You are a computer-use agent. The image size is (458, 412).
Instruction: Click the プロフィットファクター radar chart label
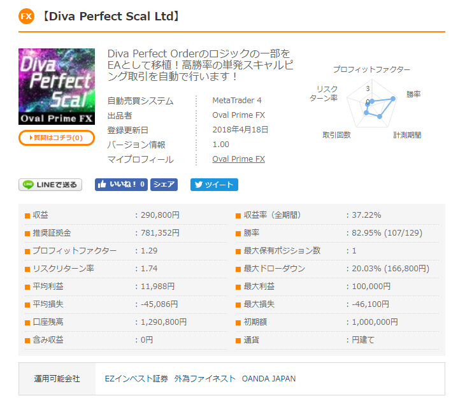point(371,69)
